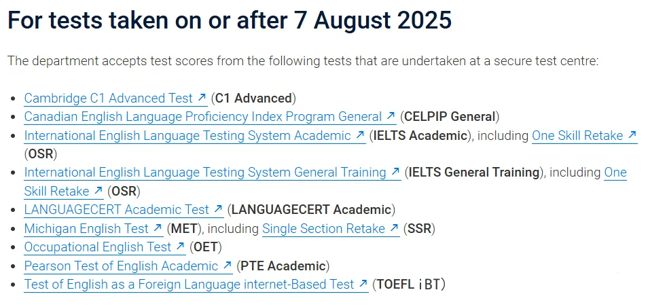Image resolution: width=648 pixels, height=307 pixels.
Task: Click external-link arrow after Testing System Academic
Action: pos(360,135)
